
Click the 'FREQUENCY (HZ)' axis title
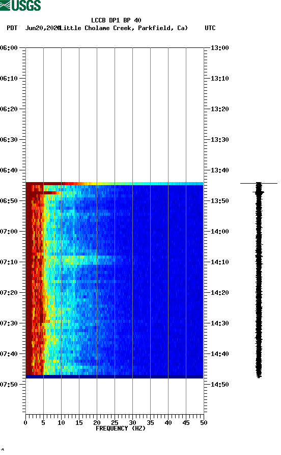tap(121, 428)
